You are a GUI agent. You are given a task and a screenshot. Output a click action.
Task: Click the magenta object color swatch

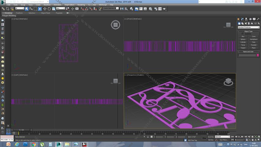pos(258,55)
